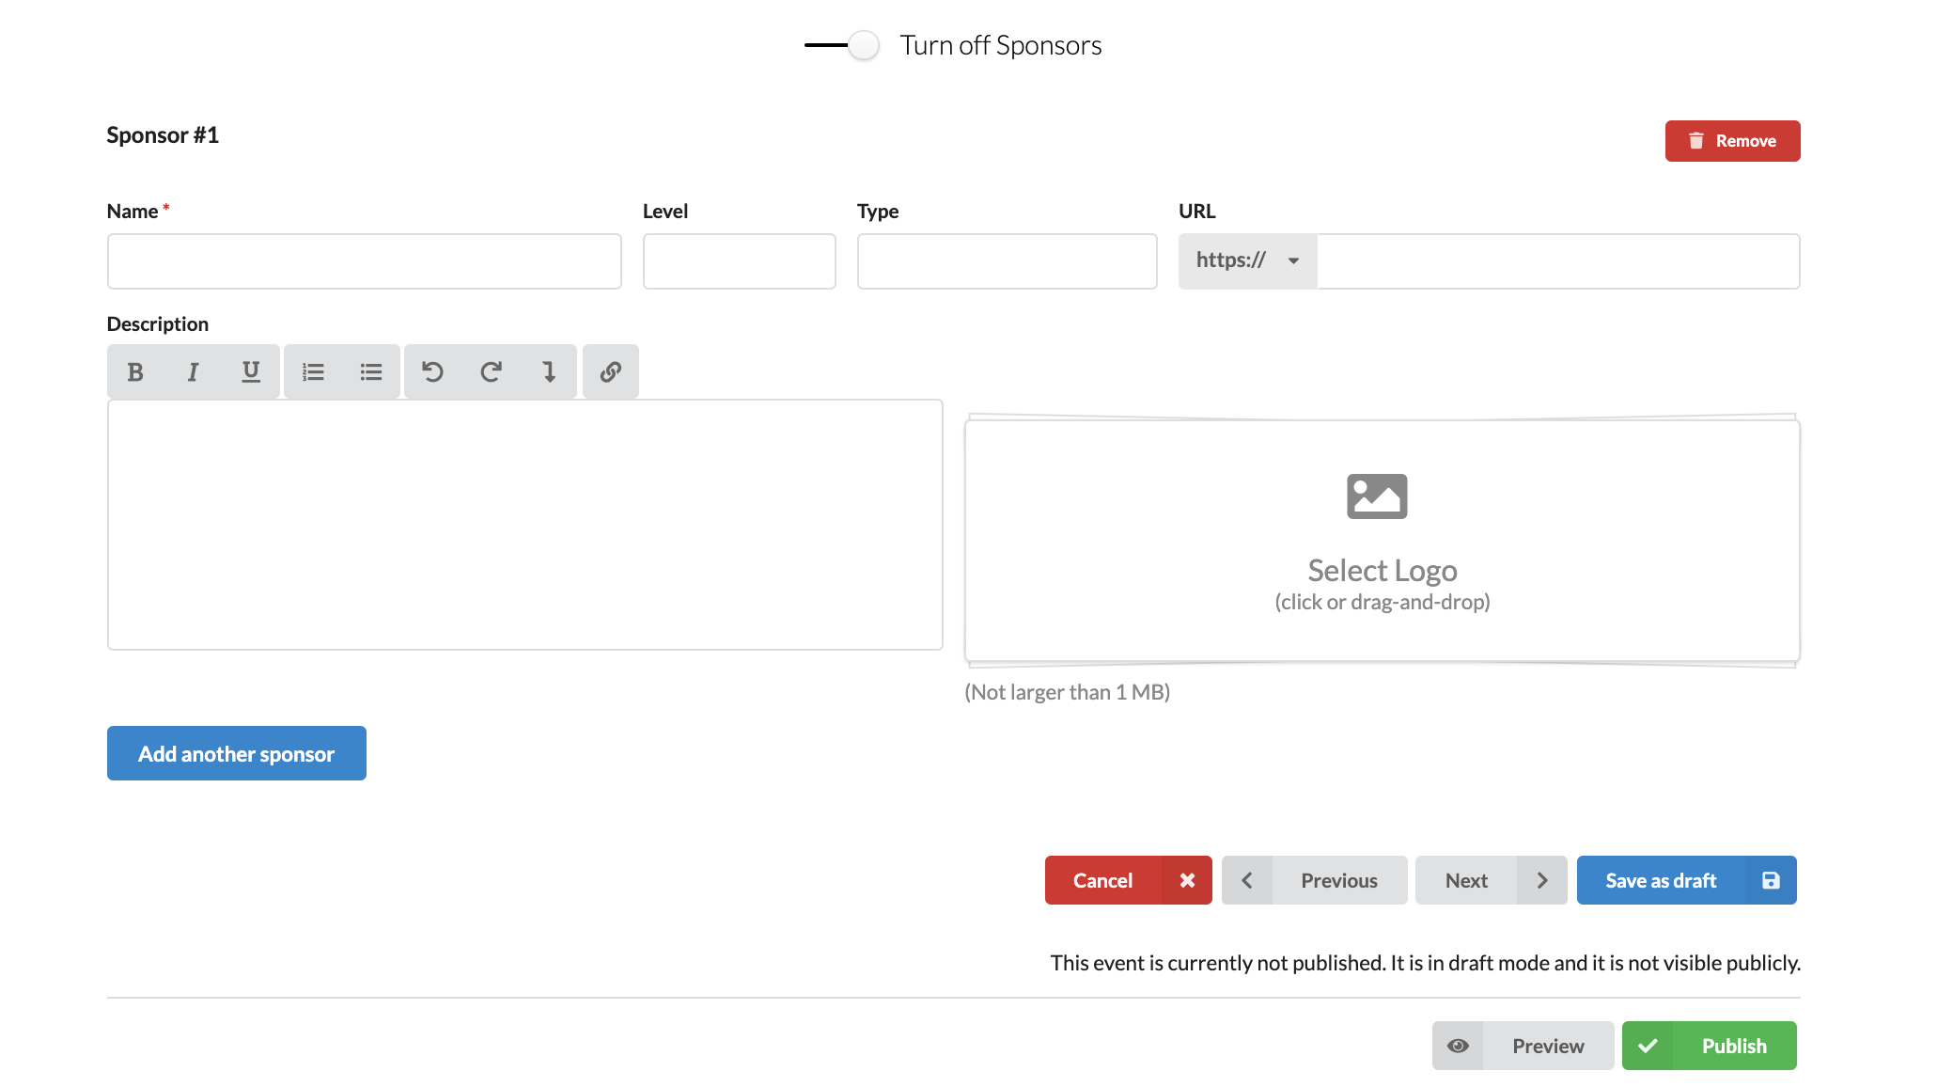This screenshot has height=1087, width=1953.
Task: Proceed to the Next step
Action: (x=1492, y=880)
